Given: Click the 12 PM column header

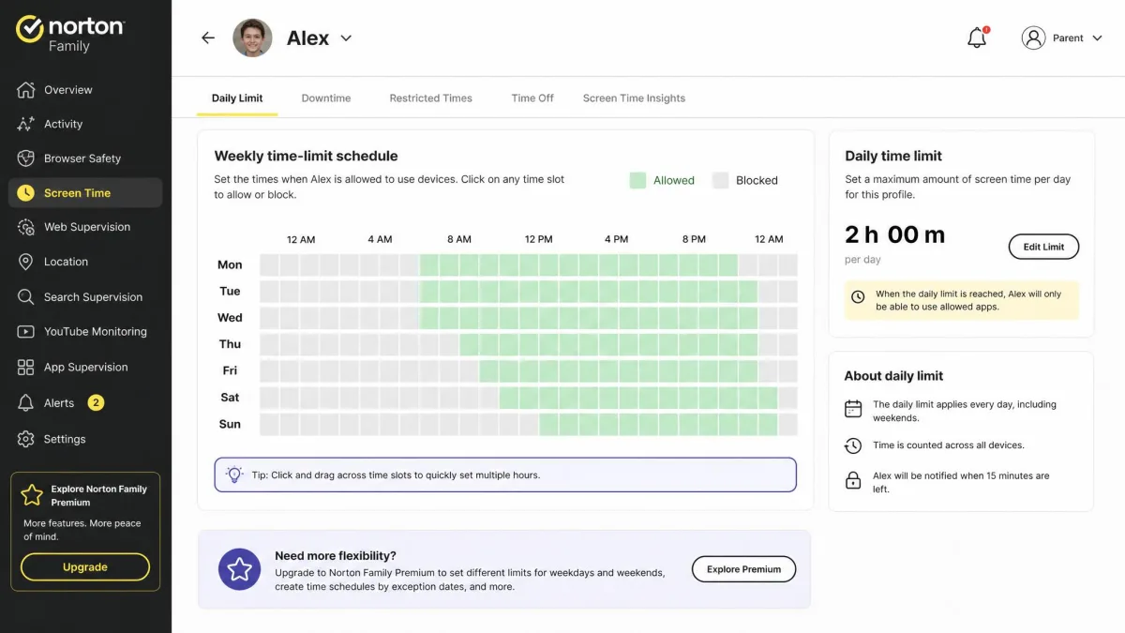Looking at the screenshot, I should (539, 239).
